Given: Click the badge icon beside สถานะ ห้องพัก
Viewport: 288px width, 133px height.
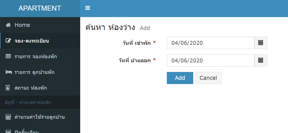Looking at the screenshot, I should point(8,88).
